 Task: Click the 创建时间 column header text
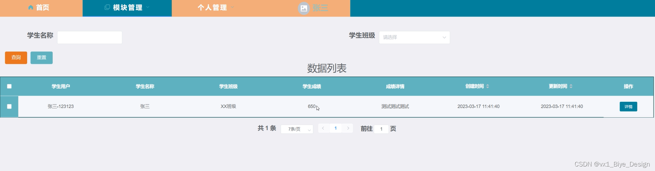tap(475, 86)
